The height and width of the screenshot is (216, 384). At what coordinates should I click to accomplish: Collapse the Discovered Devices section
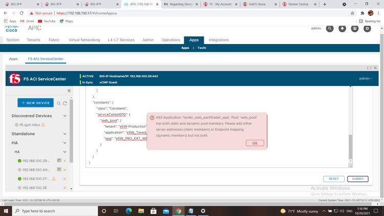coord(65,116)
